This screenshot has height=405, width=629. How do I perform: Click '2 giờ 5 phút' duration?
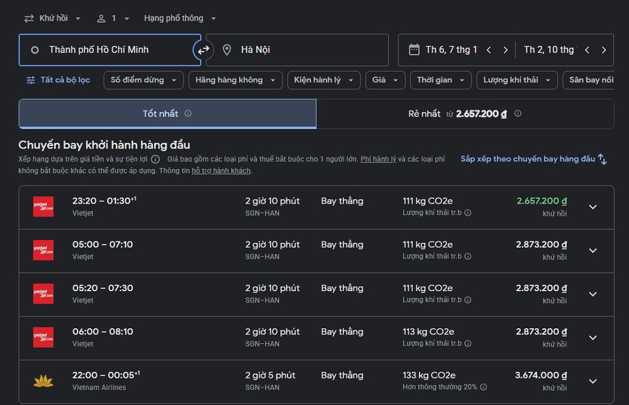click(x=270, y=375)
